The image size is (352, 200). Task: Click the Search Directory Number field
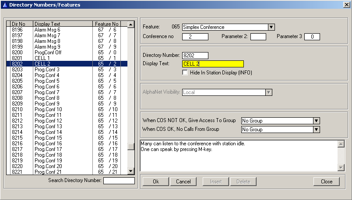click(x=119, y=181)
